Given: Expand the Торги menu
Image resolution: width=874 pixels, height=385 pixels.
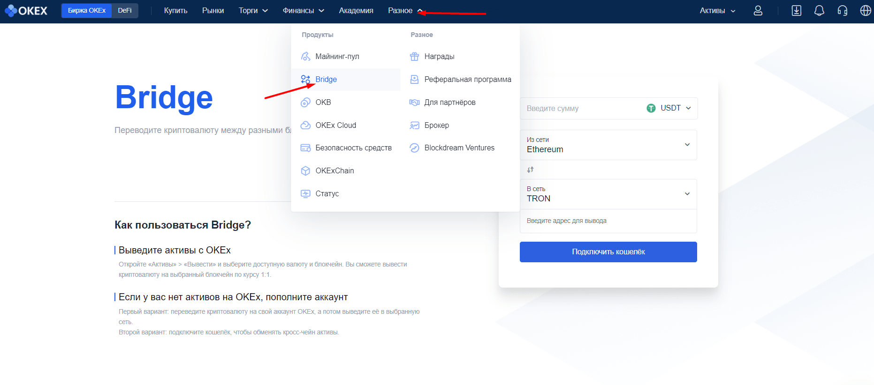Looking at the screenshot, I should tap(253, 10).
